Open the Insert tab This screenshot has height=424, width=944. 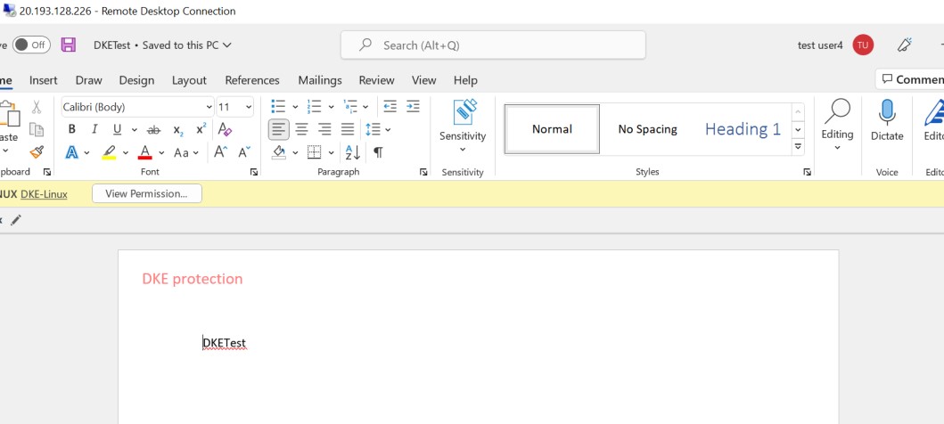pyautogui.click(x=44, y=80)
